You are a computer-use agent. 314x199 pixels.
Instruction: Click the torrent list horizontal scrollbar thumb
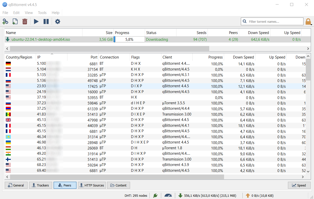coord(110,48)
